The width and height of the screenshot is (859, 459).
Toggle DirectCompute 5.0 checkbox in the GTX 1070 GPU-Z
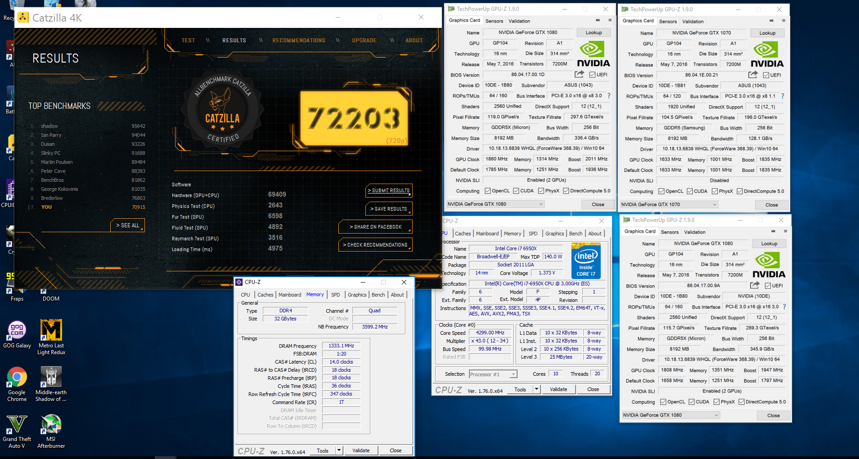[x=739, y=191]
